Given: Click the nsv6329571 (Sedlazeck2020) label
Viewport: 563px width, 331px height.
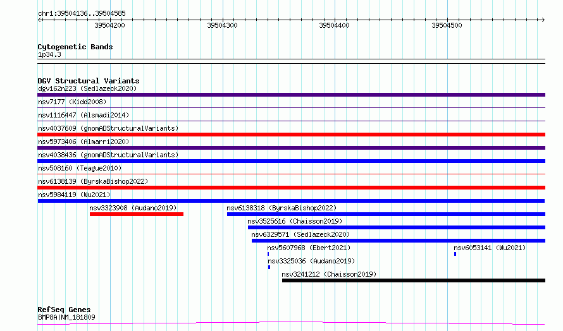Looking at the screenshot, I should pos(300,234).
